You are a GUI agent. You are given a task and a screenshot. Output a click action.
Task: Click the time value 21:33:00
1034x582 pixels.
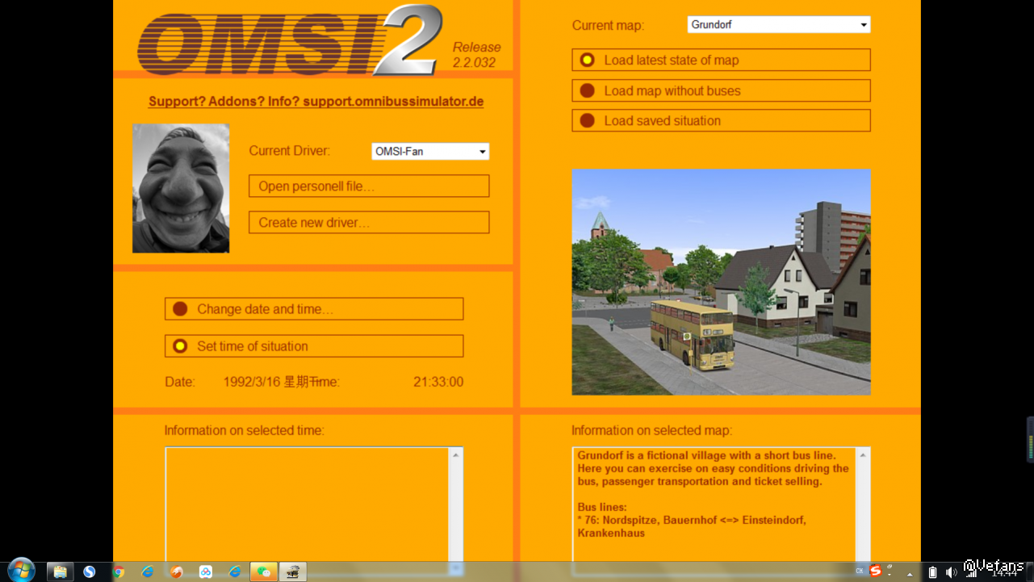point(438,382)
